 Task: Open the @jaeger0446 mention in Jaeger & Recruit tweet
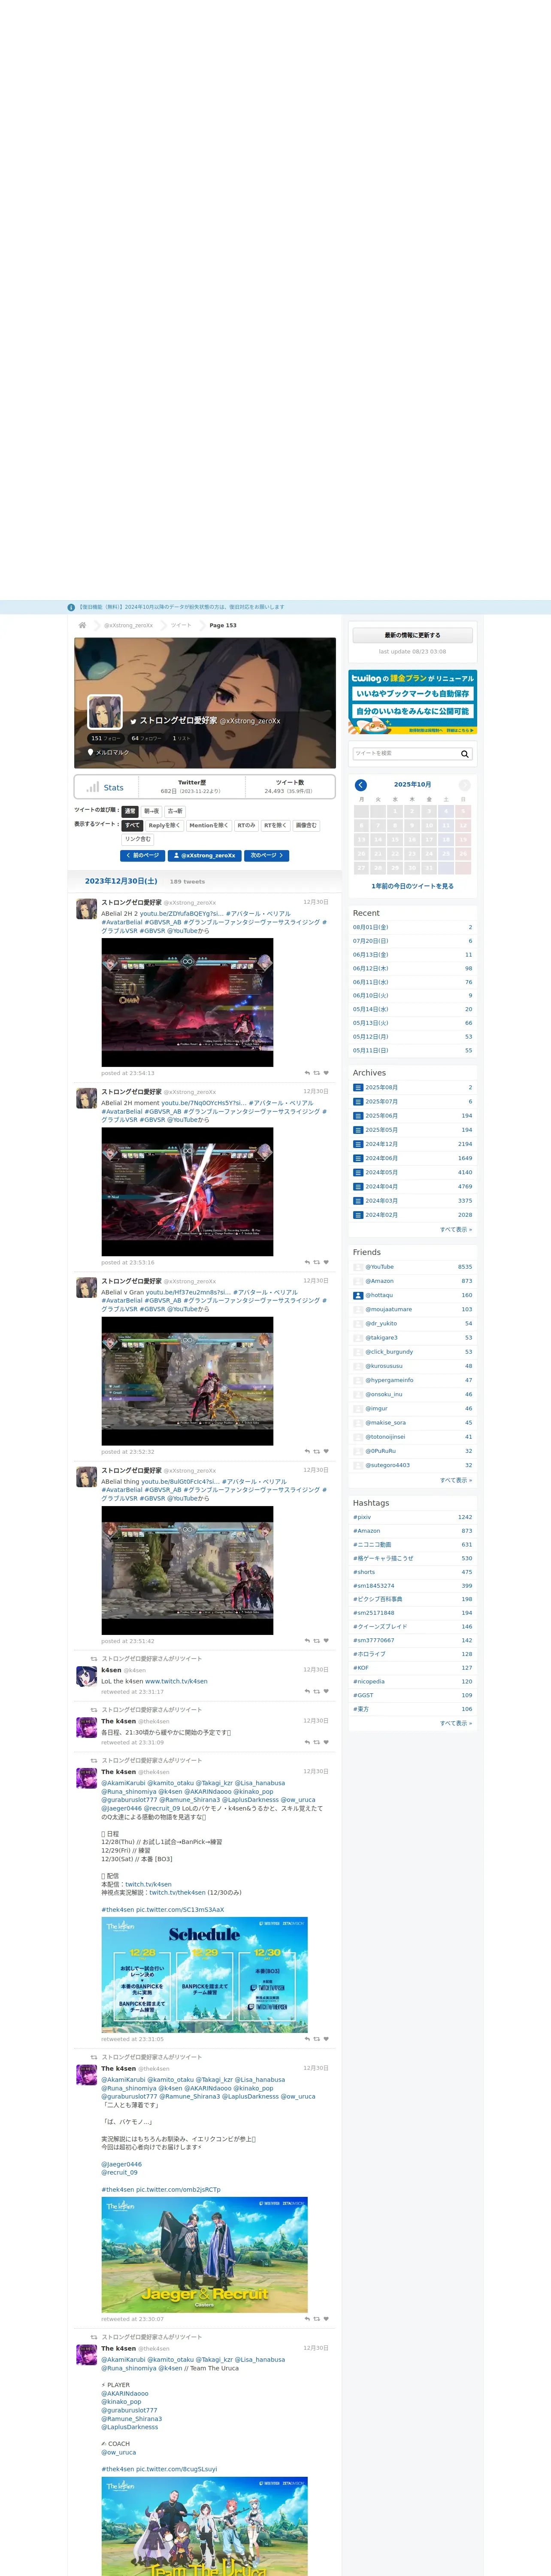[x=121, y=2164]
